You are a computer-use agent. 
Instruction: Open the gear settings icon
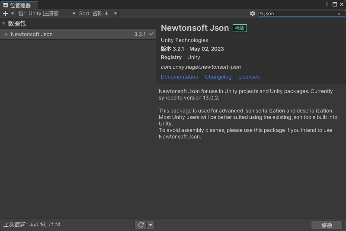click(x=253, y=13)
